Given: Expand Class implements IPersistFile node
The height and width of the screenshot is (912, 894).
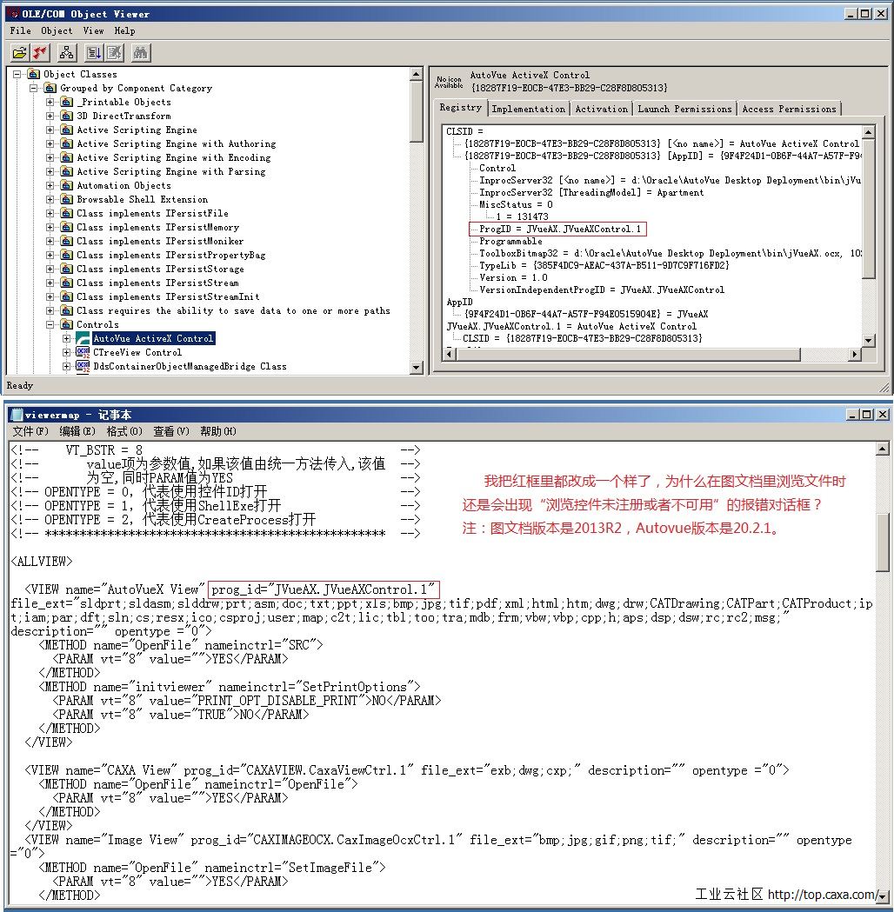Looking at the screenshot, I should [50, 214].
